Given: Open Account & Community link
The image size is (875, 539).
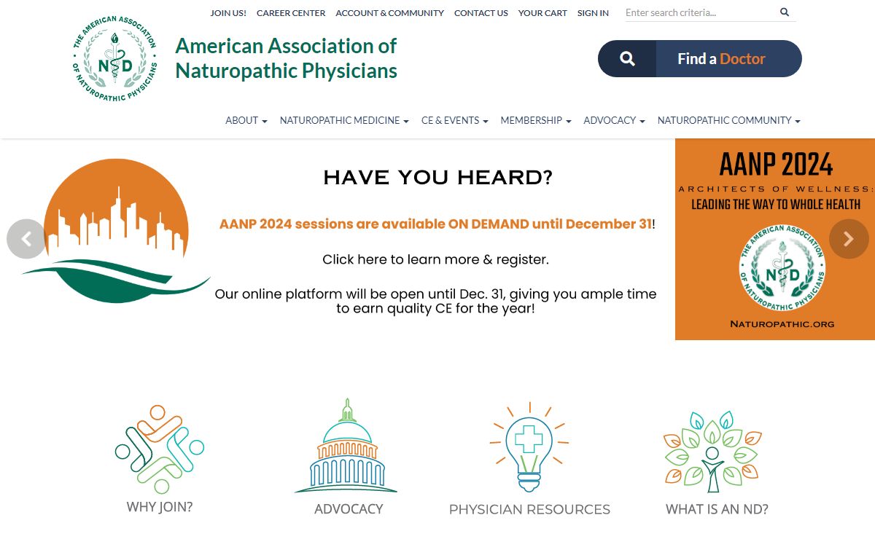Looking at the screenshot, I should coord(389,13).
